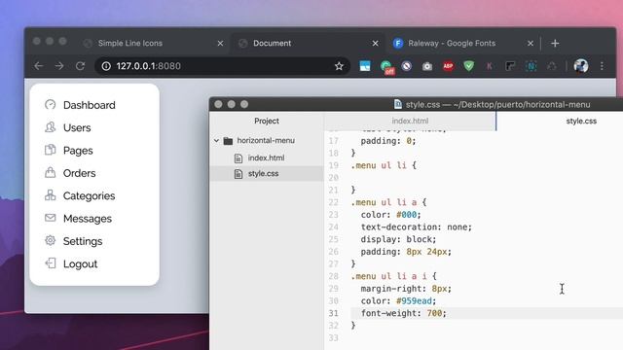Image resolution: width=623 pixels, height=350 pixels.
Task: Click the Dashboard gauge icon in menu
Action: click(x=50, y=104)
